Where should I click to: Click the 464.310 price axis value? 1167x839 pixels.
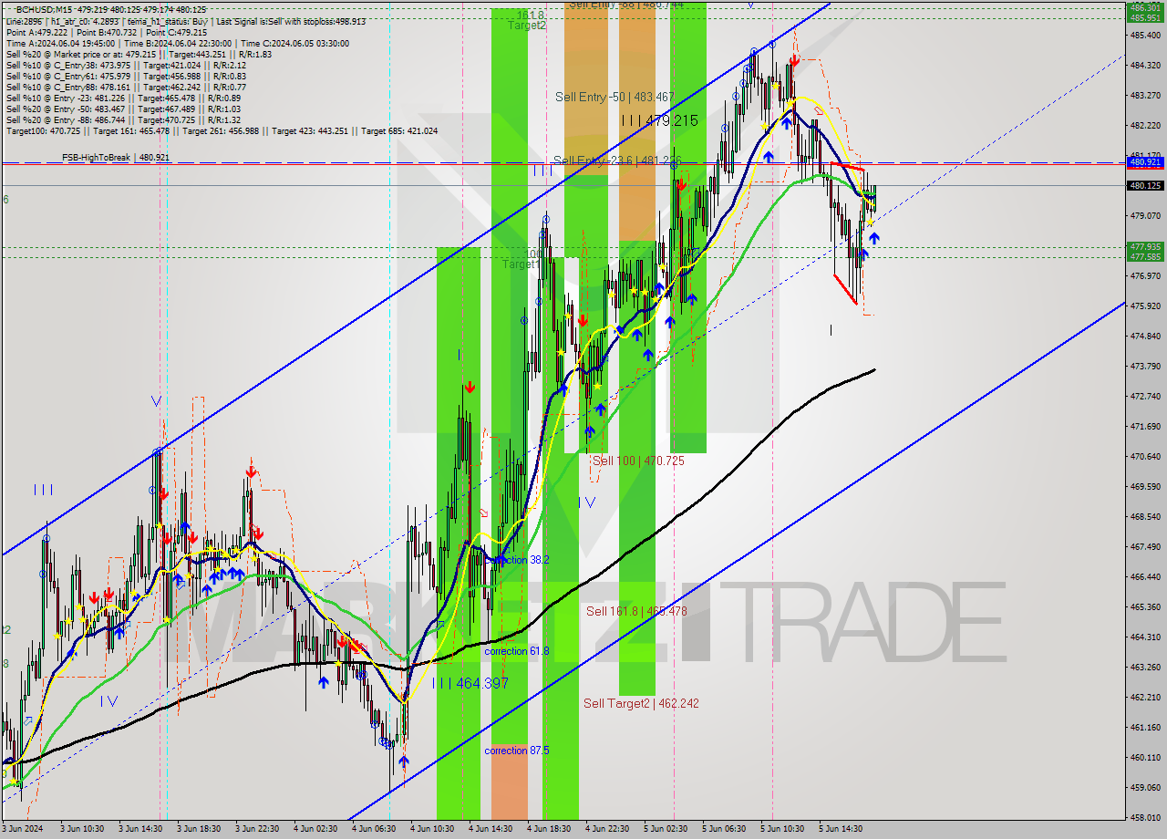pos(1145,637)
